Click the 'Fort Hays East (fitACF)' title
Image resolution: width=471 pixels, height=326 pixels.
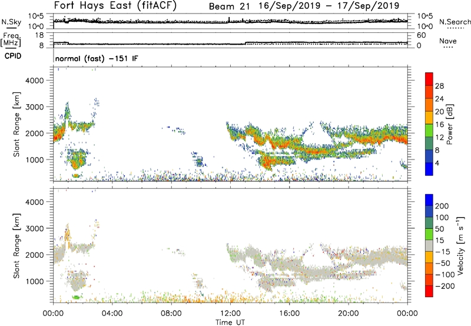pos(115,6)
